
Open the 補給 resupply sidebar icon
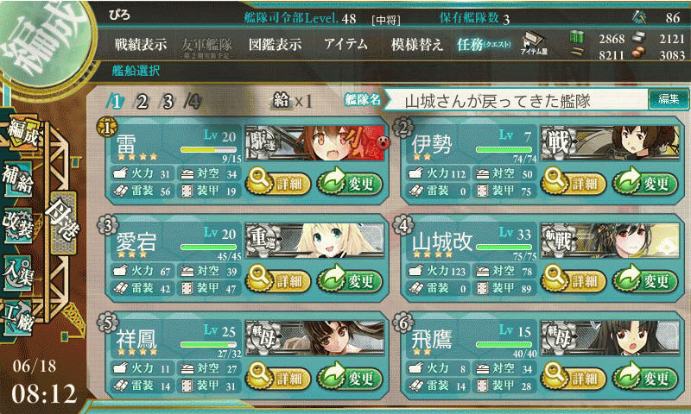coord(18,179)
